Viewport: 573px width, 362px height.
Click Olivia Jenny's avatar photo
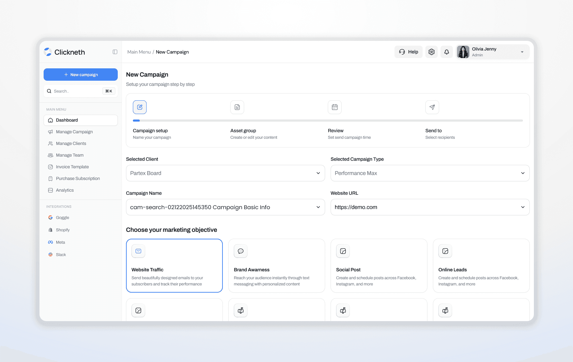pos(463,52)
